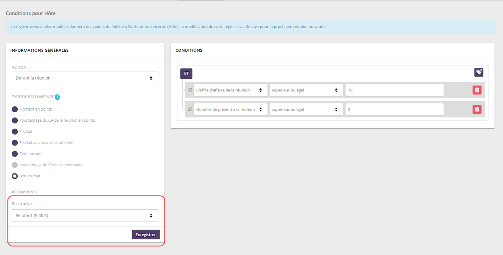Viewport: 503px width, 255px height.
Task: Choose Pourcentage du CA de la réunion en points
Action: [15, 120]
